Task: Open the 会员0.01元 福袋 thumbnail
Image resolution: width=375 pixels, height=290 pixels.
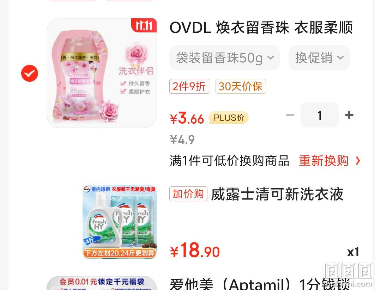Action: (x=102, y=283)
